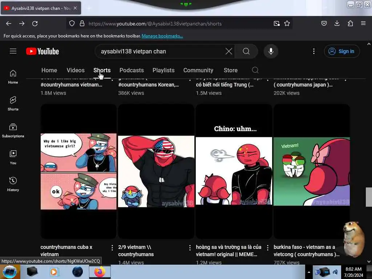Viewport: 372px width, 279px height.
Task: Switch to the Podcasts tab
Action: (x=132, y=70)
